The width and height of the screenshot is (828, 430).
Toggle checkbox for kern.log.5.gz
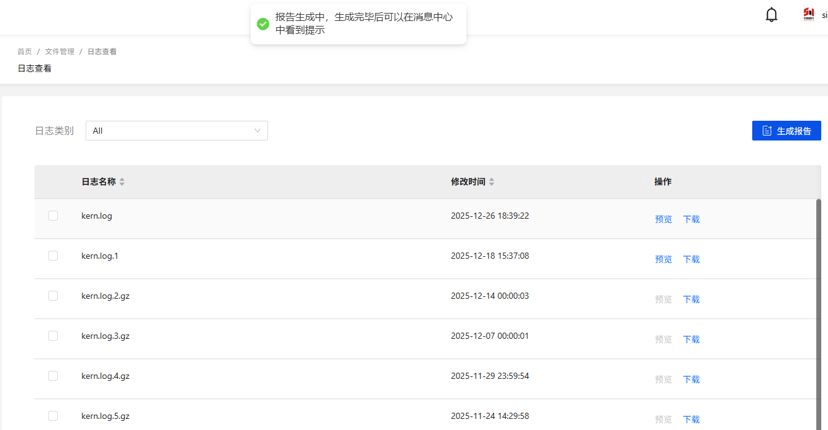53,416
